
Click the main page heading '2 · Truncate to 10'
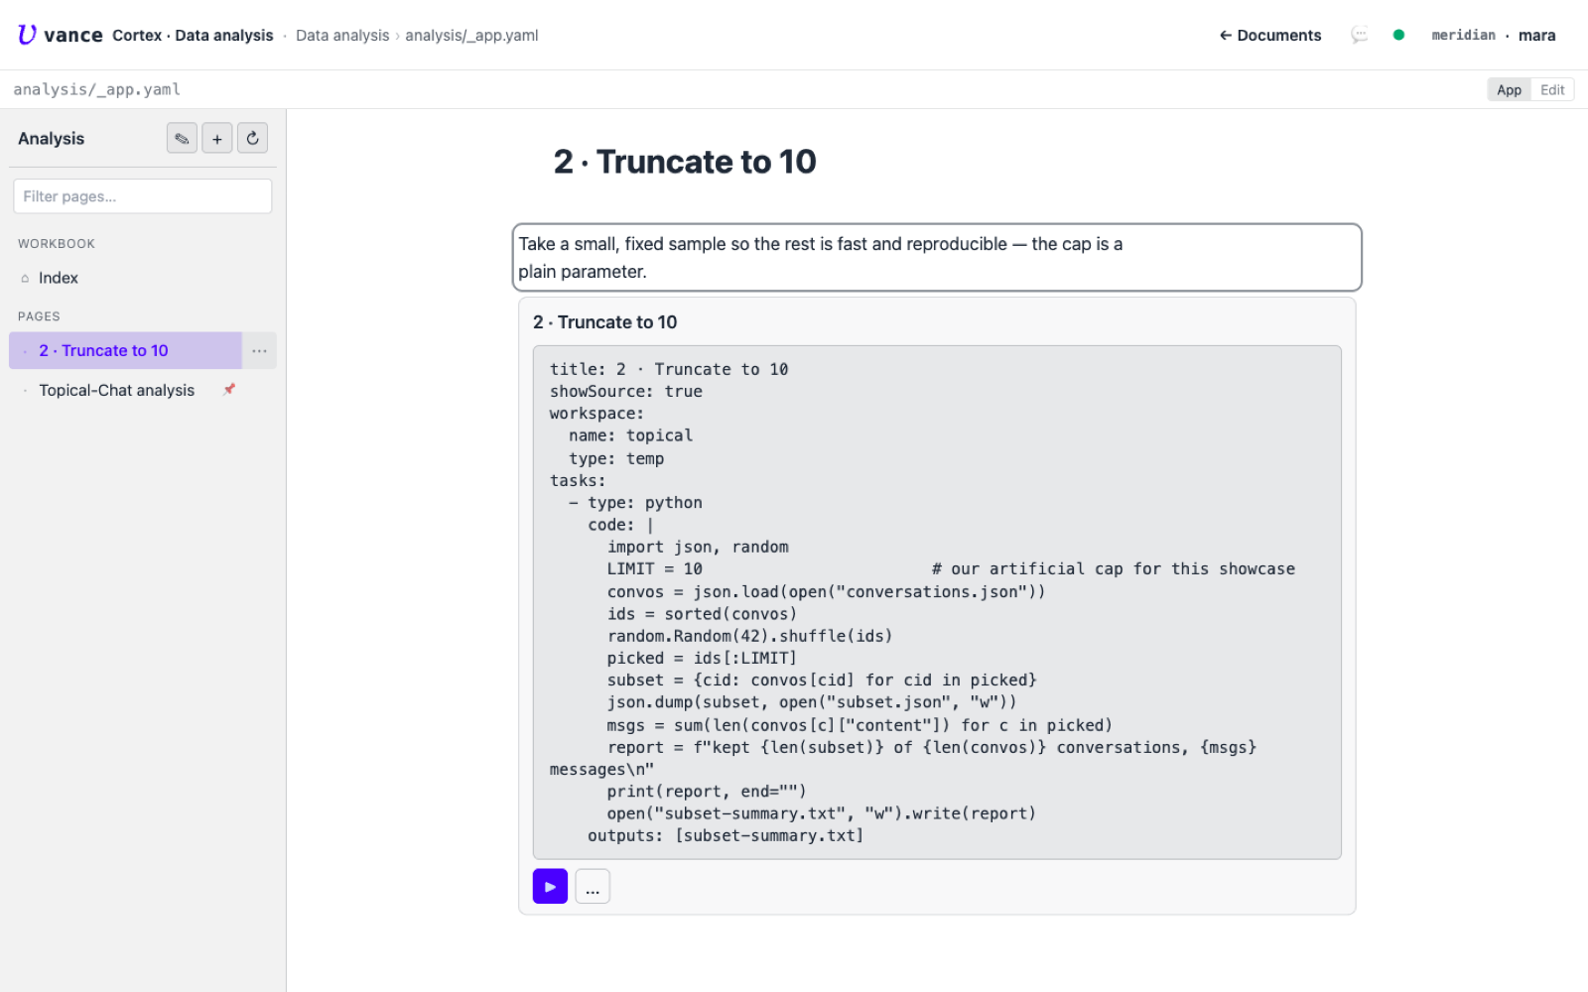click(685, 161)
